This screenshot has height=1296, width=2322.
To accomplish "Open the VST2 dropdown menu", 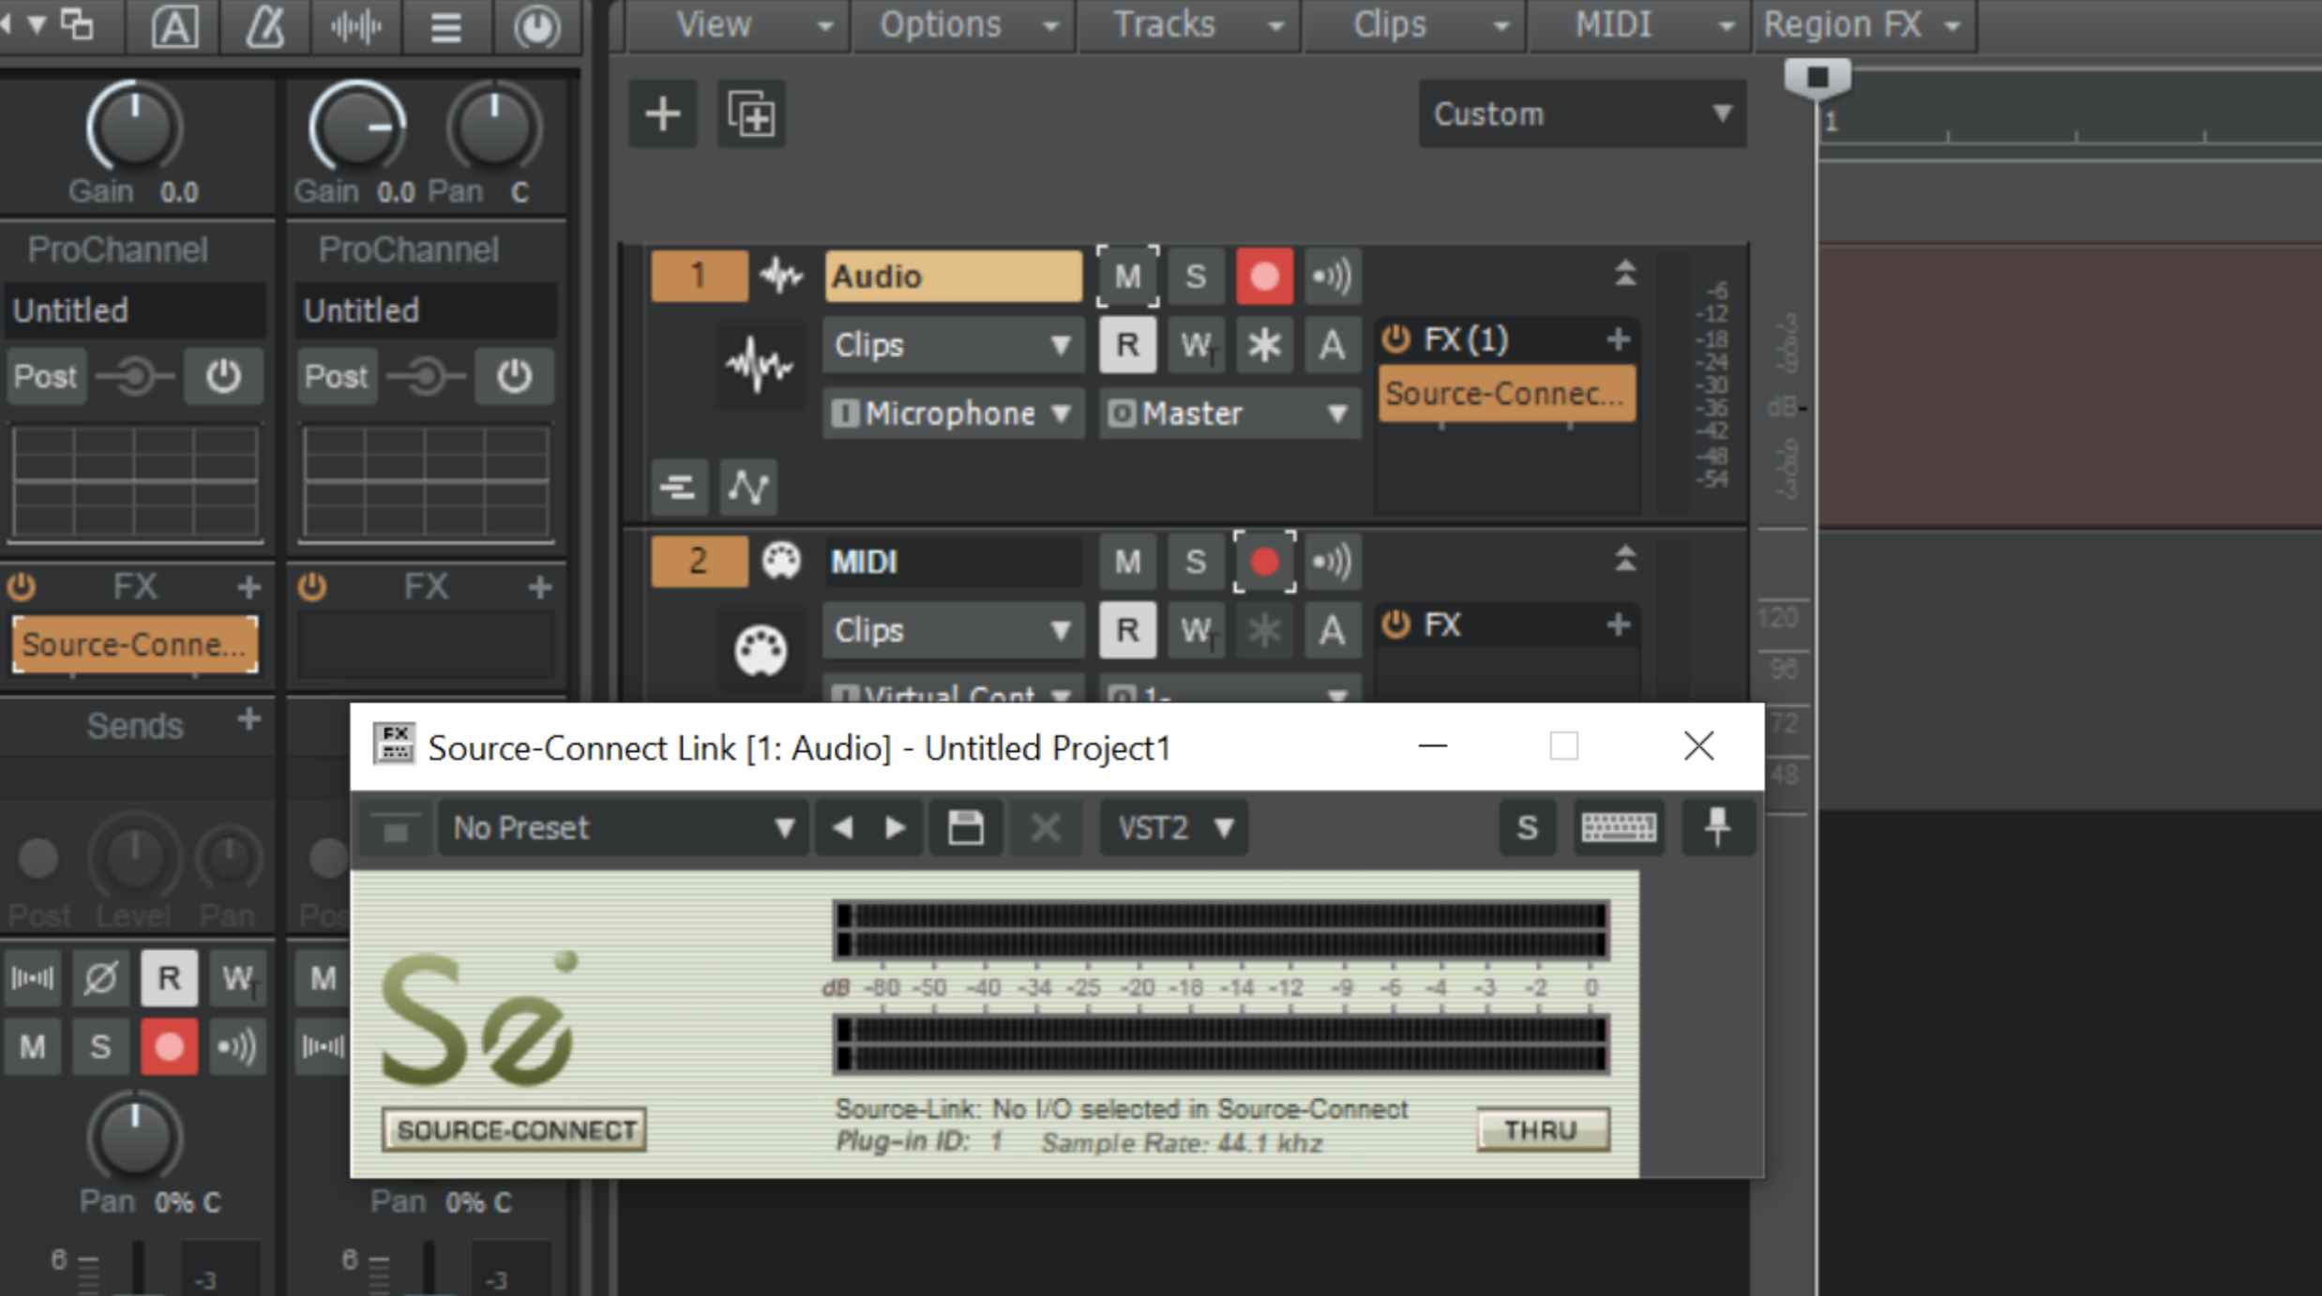I will point(1173,827).
